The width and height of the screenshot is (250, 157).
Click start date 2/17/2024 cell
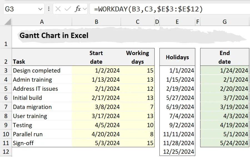tap(106, 98)
